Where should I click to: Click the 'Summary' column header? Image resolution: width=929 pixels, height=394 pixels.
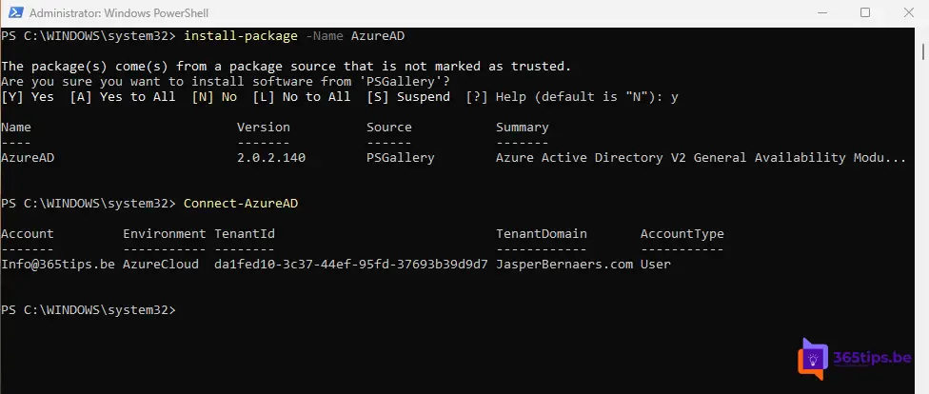point(522,128)
